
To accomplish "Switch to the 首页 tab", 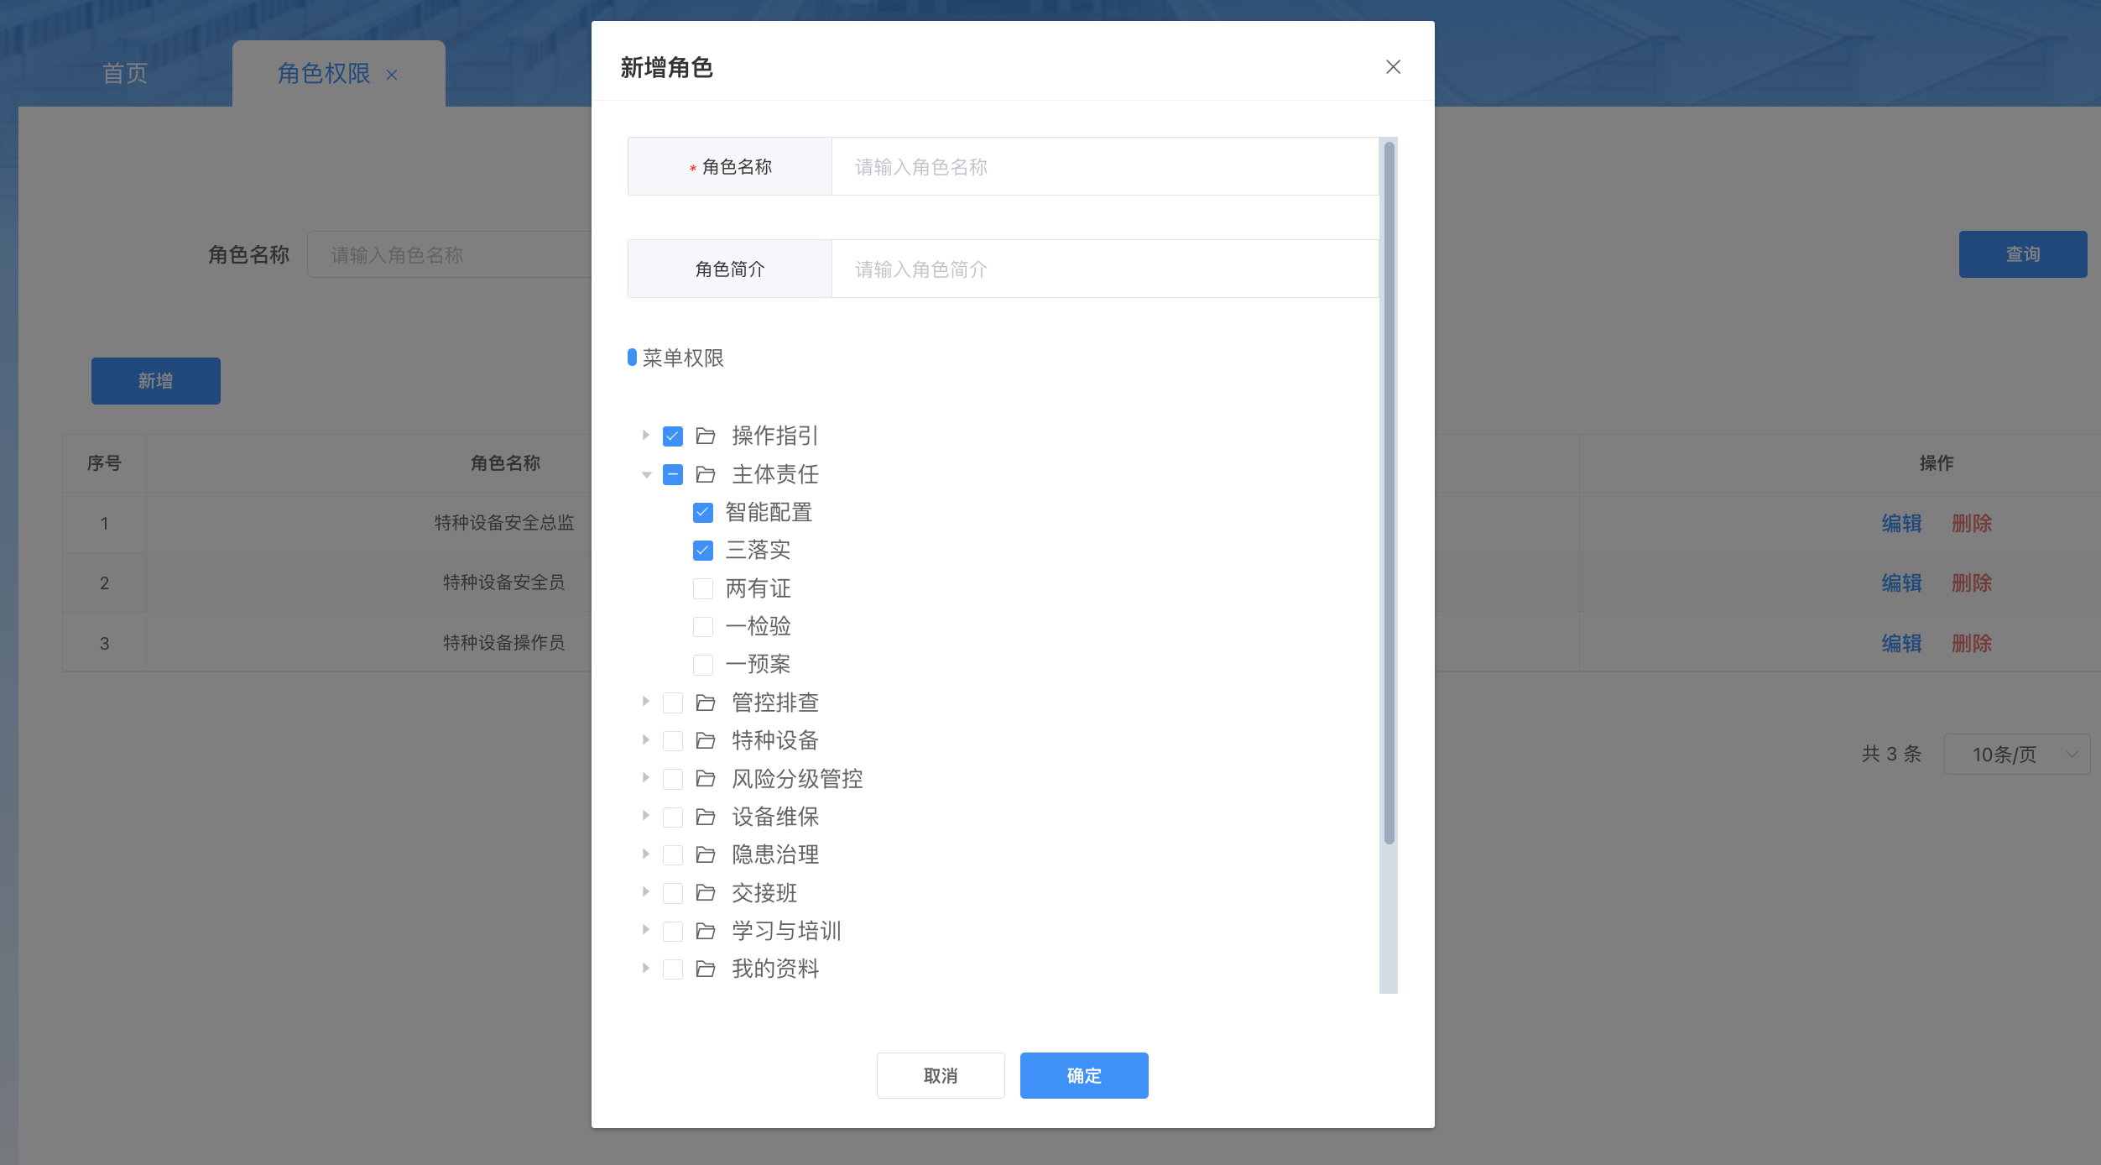I will point(125,74).
